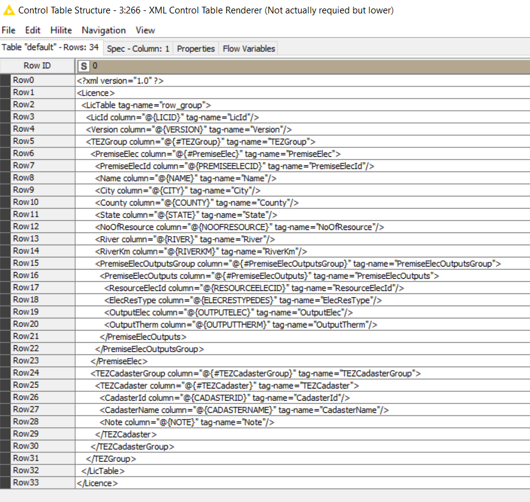Open the Edit menu

(33, 30)
